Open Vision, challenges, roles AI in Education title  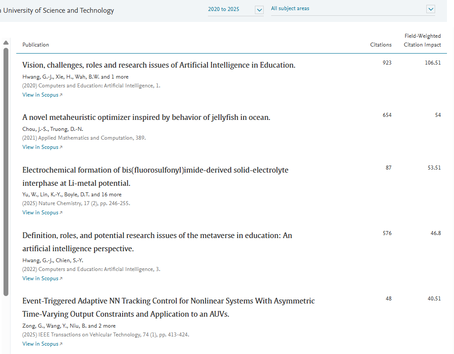159,65
